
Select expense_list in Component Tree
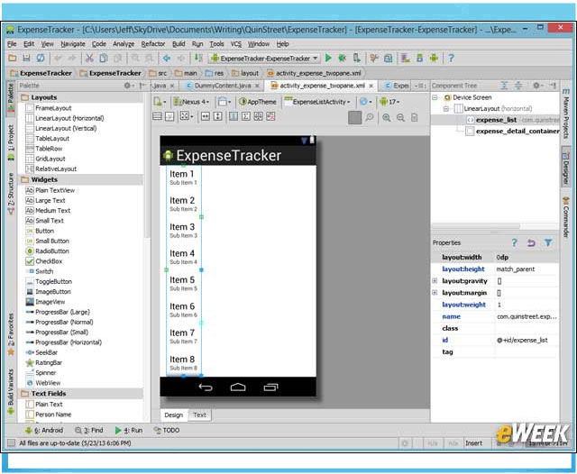[496, 120]
